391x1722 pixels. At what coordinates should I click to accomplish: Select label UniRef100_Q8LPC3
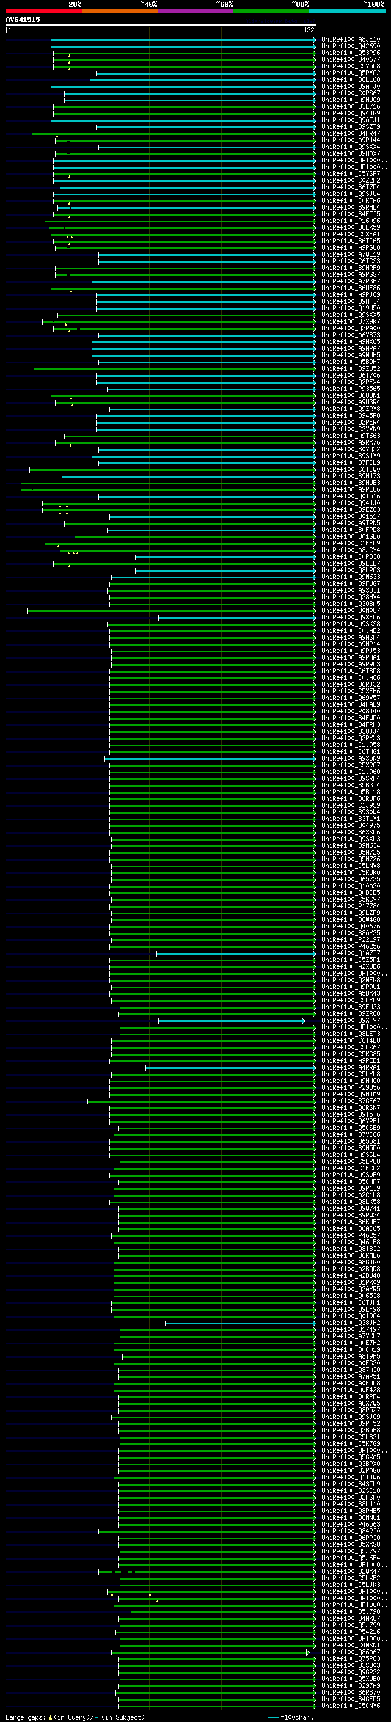351,570
